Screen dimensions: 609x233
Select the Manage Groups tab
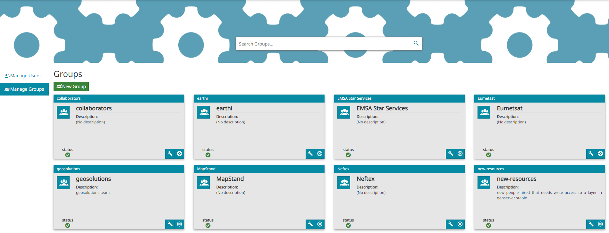click(24, 89)
